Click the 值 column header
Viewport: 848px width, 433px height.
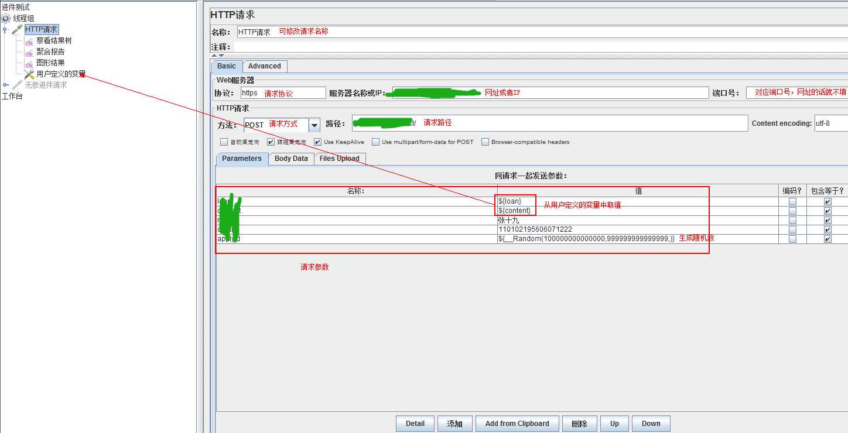[x=638, y=191]
